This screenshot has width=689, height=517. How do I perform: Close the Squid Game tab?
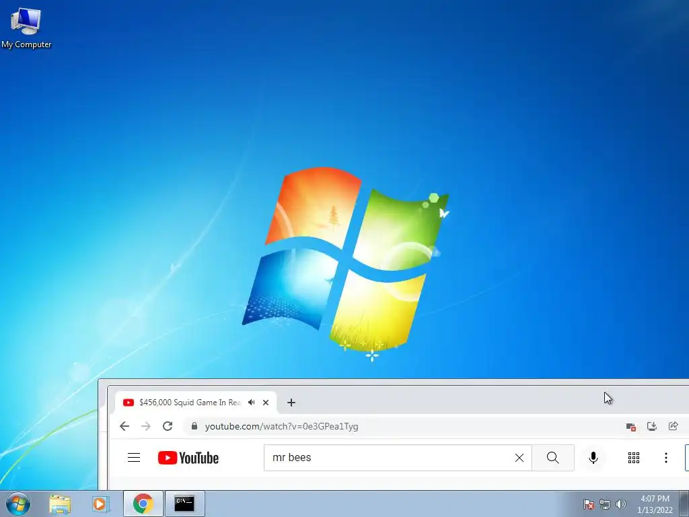click(x=266, y=403)
